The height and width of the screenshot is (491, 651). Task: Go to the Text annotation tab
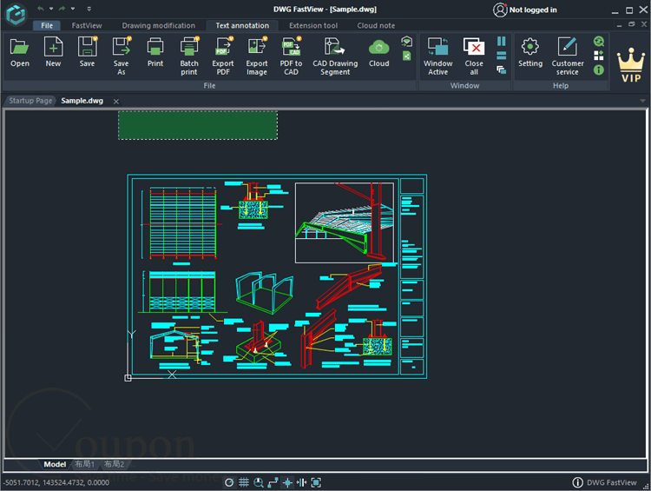tap(242, 25)
